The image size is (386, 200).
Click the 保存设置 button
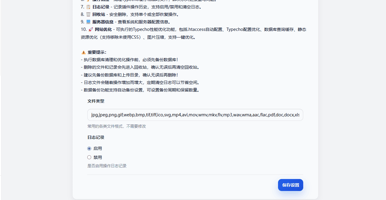pos(290,185)
